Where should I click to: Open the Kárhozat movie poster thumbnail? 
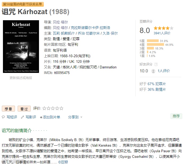[21, 47]
